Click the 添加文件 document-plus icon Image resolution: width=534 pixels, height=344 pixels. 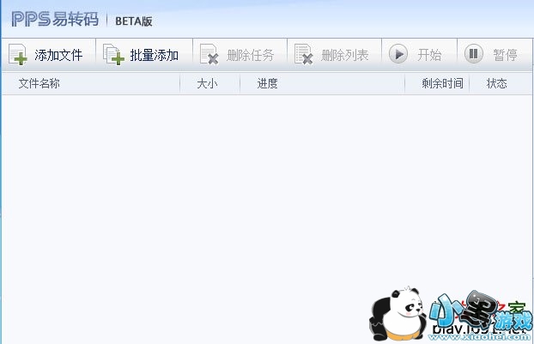[18, 54]
